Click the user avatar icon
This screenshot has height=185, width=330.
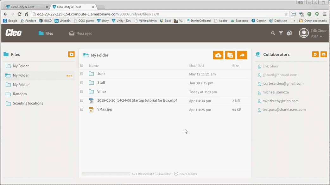(x=304, y=33)
